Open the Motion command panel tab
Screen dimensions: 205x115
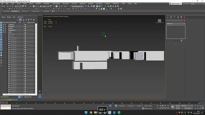[178, 17]
